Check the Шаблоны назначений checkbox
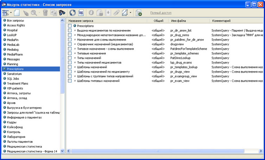Screen dimensions: 265x160 pyautogui.click(x=70, y=67)
